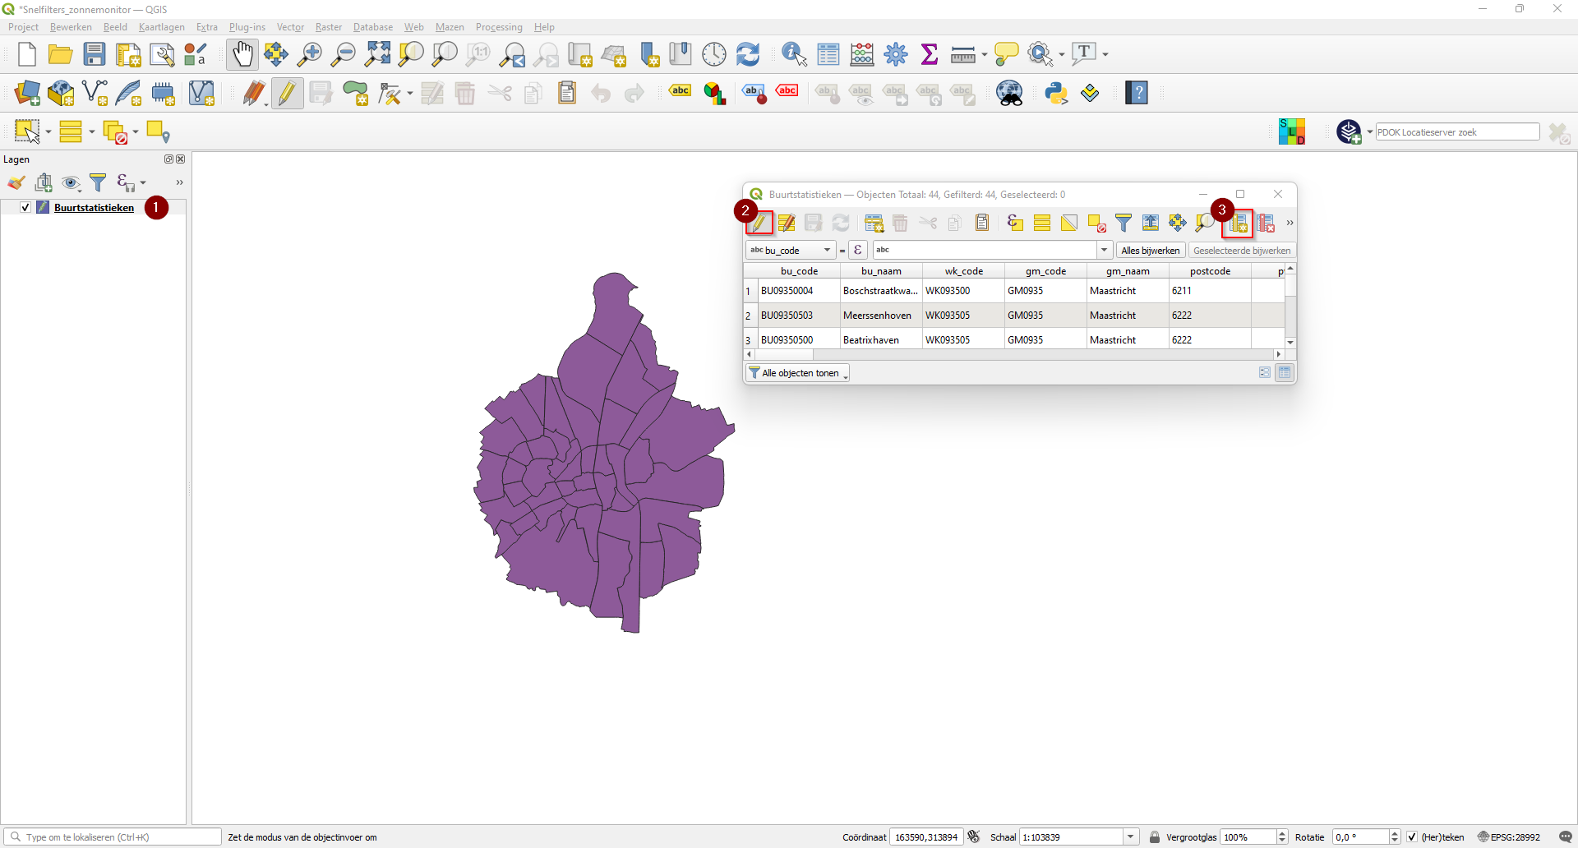Open the MetaSearch catalog globe icon
This screenshot has height=848, width=1578.
pos(1010,93)
